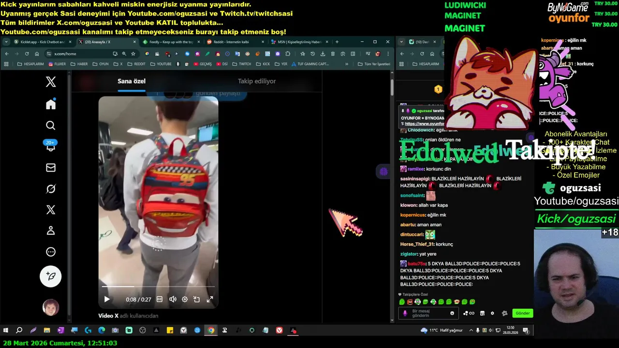Open Windows Start button
The height and width of the screenshot is (348, 619).
click(6, 331)
